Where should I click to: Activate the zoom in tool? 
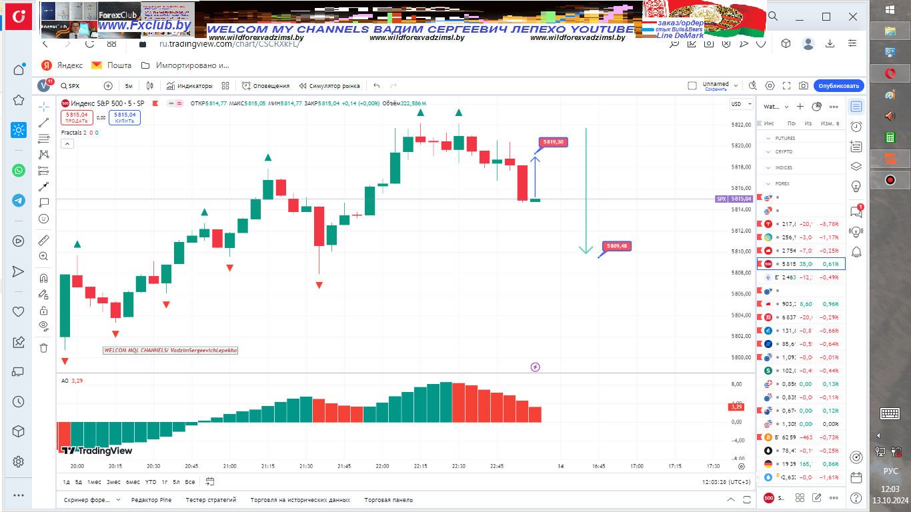(44, 256)
